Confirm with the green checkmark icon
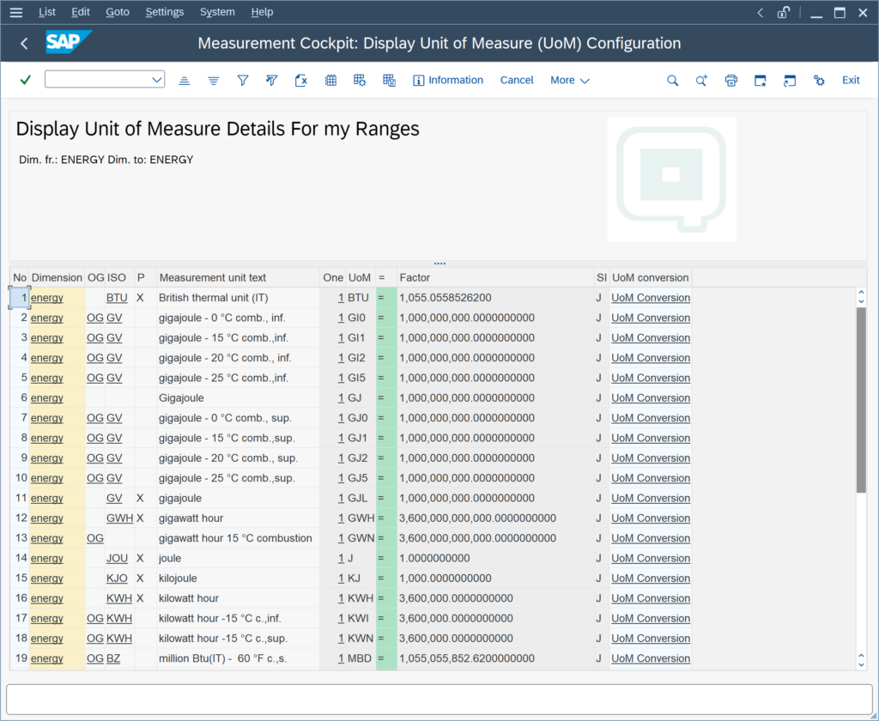This screenshot has width=879, height=721. (25, 80)
